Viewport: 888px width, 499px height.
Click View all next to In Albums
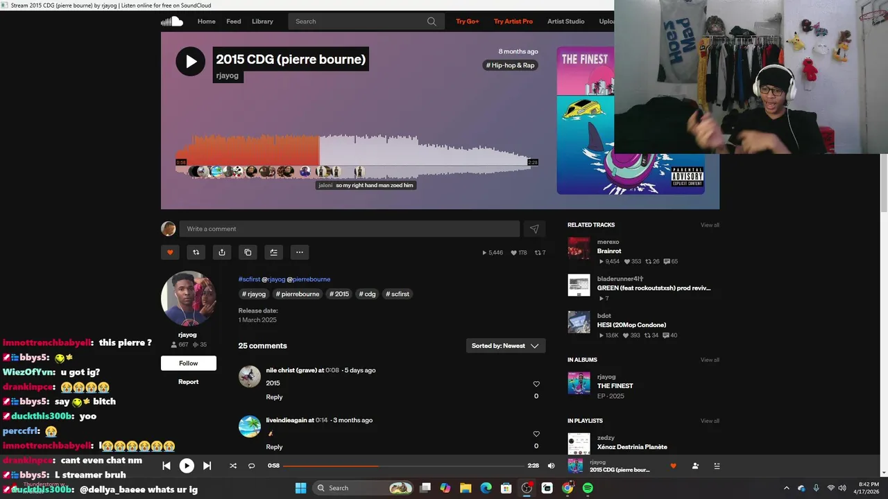pyautogui.click(x=710, y=360)
